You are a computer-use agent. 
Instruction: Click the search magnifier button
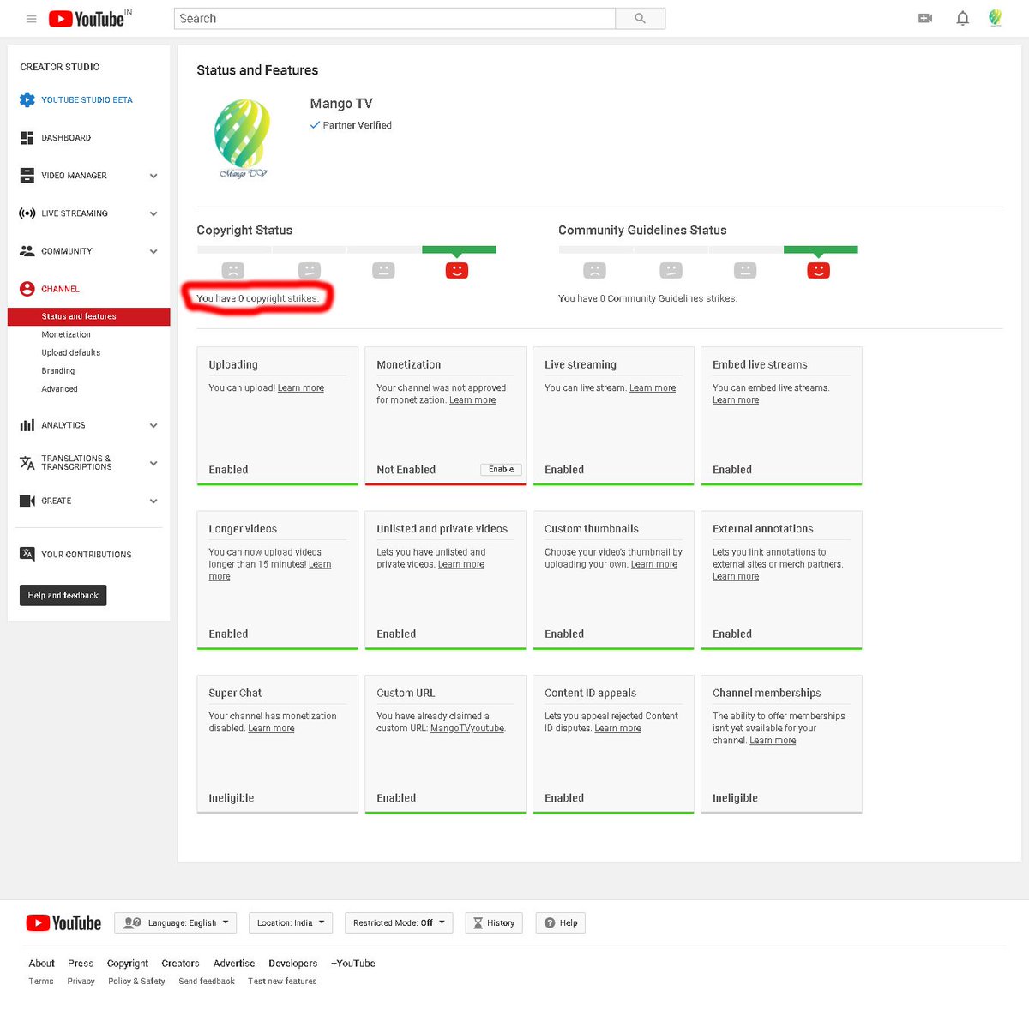coord(640,19)
